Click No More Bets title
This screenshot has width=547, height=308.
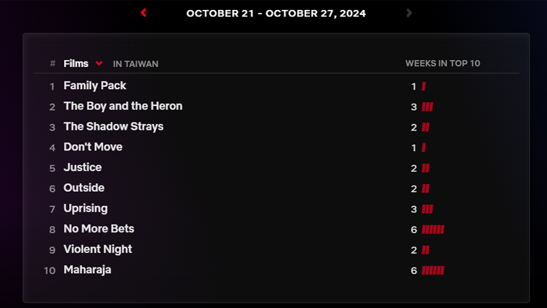tap(99, 229)
